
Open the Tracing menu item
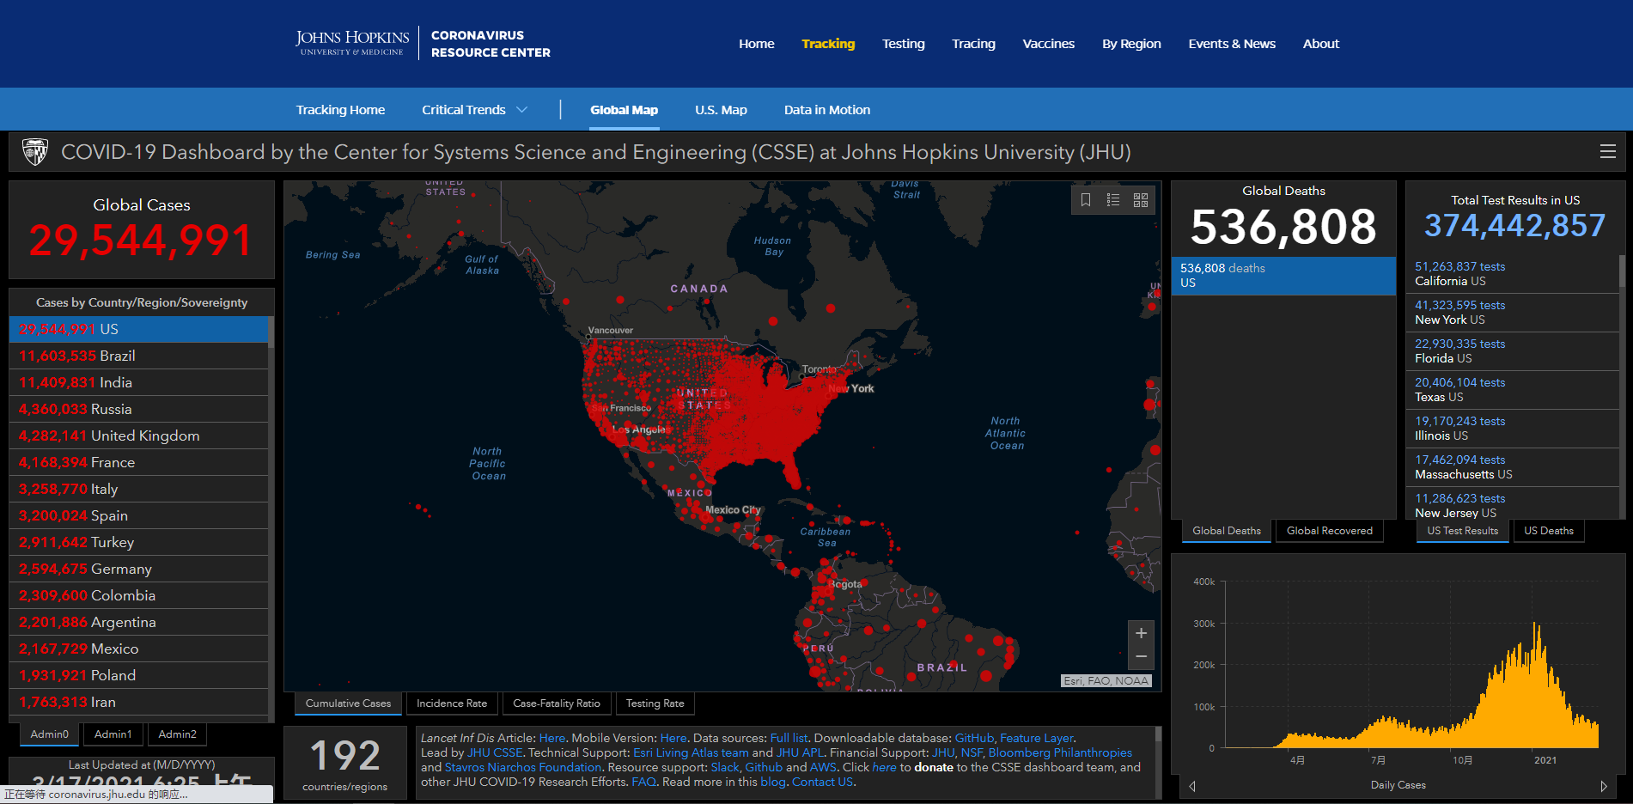pyautogui.click(x=973, y=44)
